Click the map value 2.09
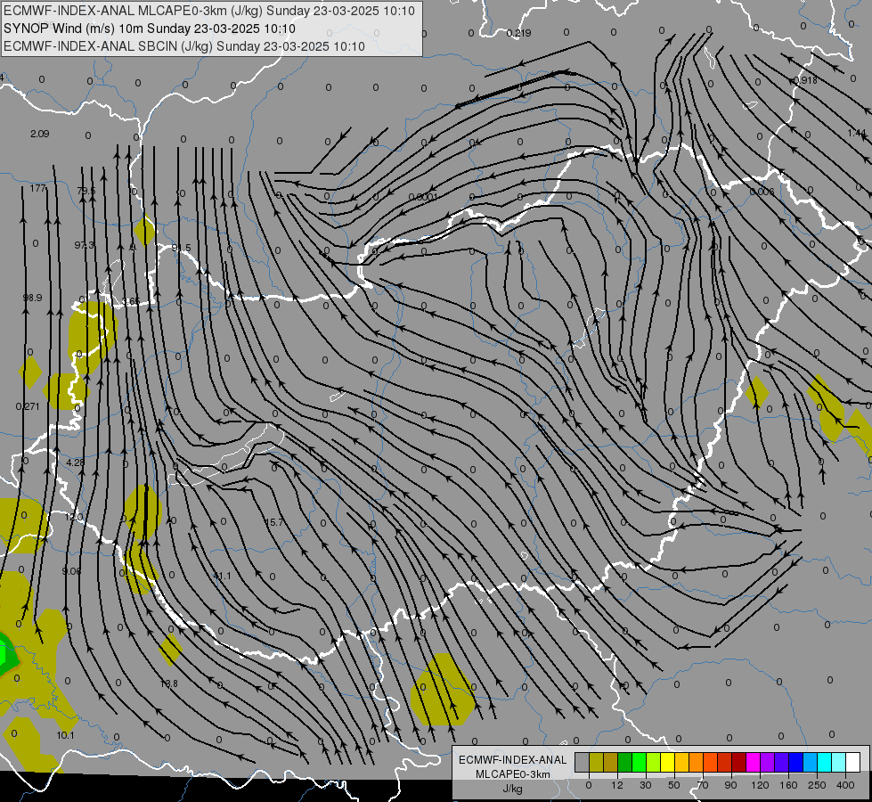 click(39, 135)
